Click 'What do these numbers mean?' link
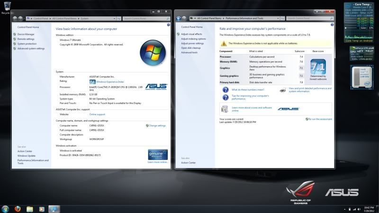The width and height of the screenshot is (379, 213). point(248,90)
